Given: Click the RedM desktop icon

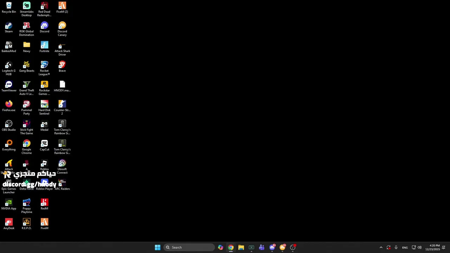Looking at the screenshot, I should pyautogui.click(x=44, y=205).
